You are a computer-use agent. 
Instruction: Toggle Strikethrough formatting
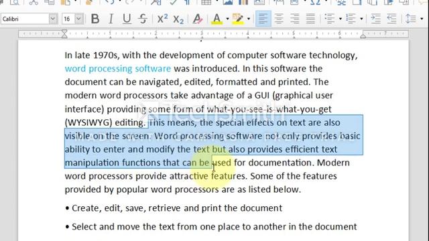coord(143,19)
